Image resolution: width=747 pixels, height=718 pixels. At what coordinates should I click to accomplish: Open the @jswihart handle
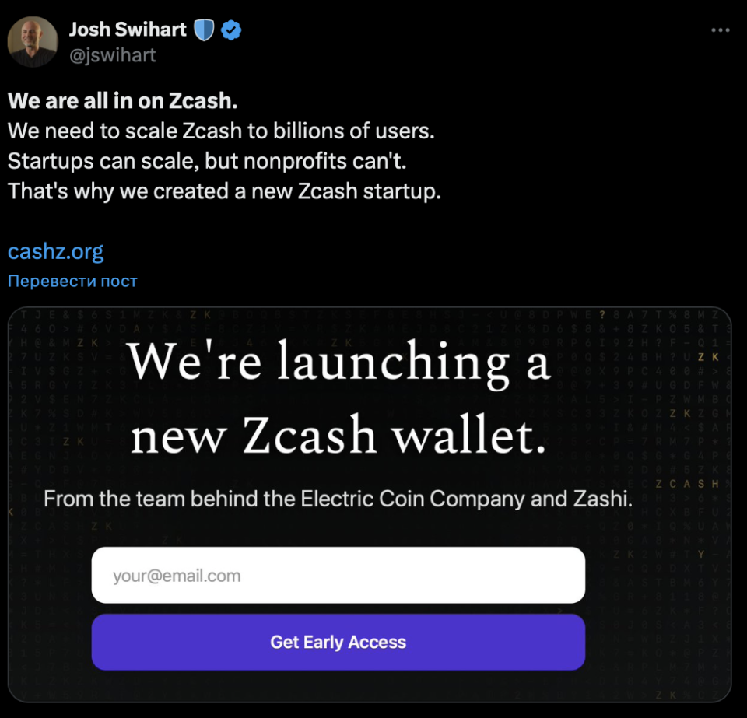point(113,54)
